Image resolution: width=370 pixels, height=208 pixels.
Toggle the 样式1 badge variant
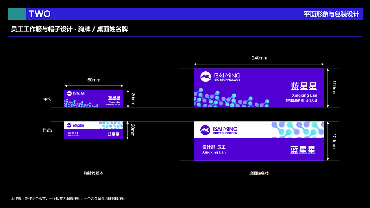tap(48, 99)
